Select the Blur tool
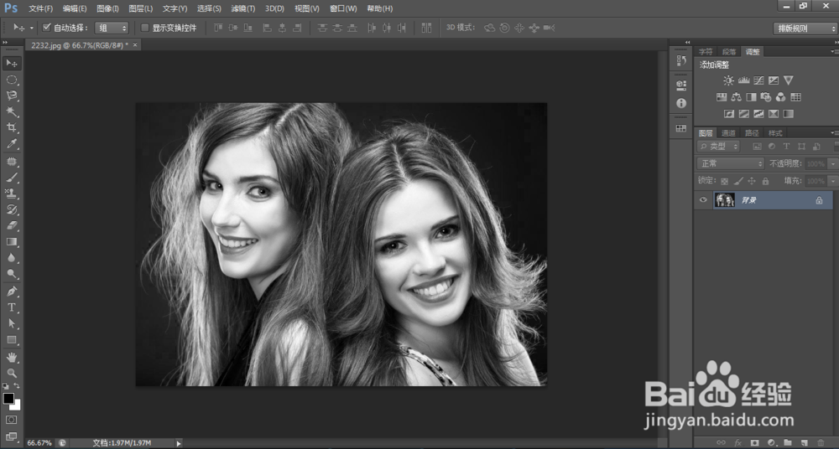The height and width of the screenshot is (449, 839). (11, 258)
